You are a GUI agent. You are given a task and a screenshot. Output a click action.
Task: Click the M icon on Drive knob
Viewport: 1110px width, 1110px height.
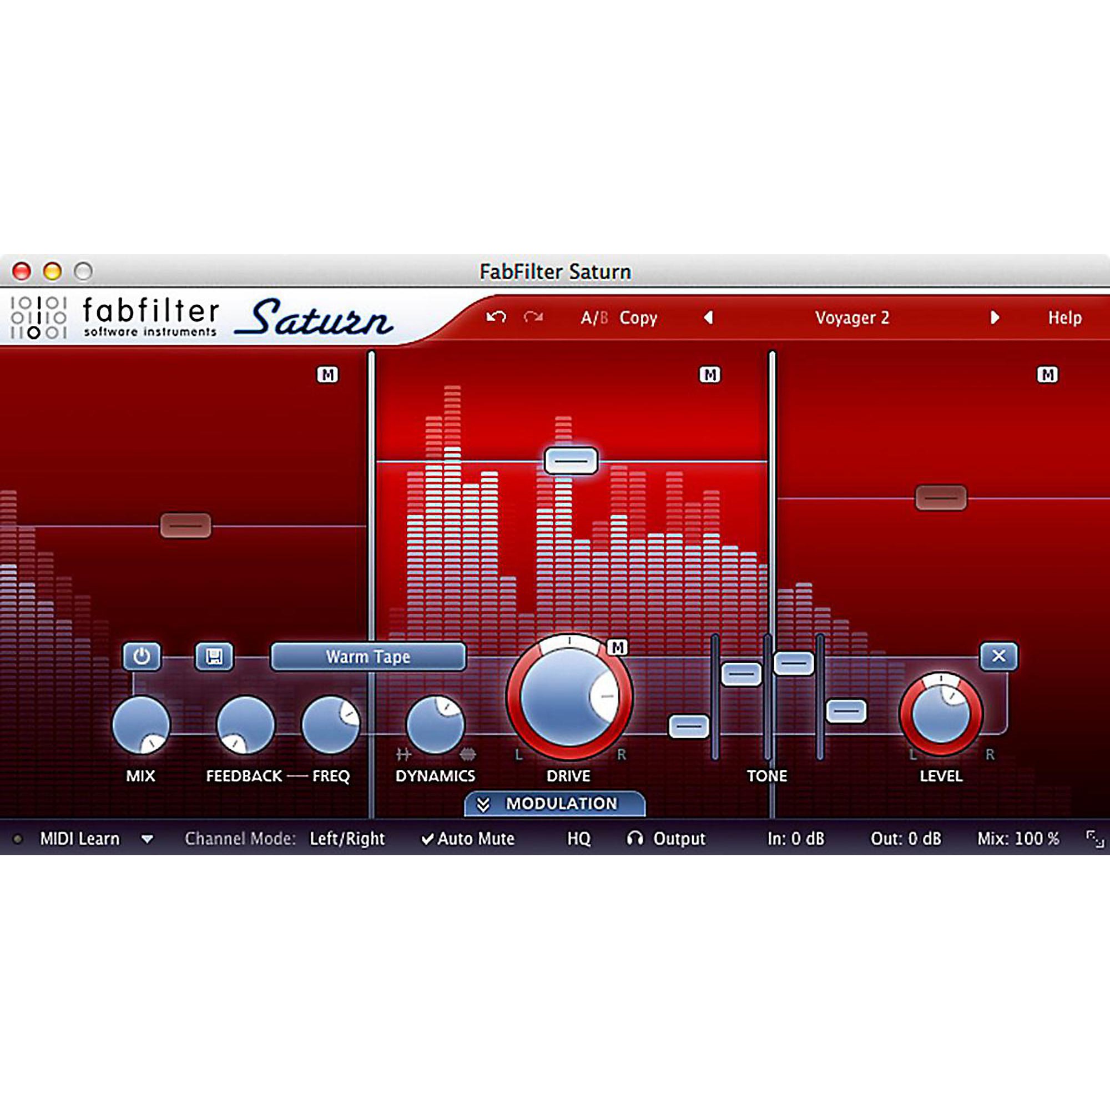pos(618,648)
